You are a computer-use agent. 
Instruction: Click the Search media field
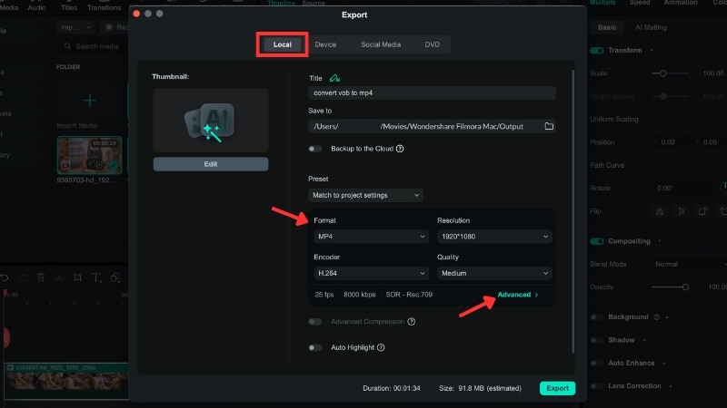point(93,46)
